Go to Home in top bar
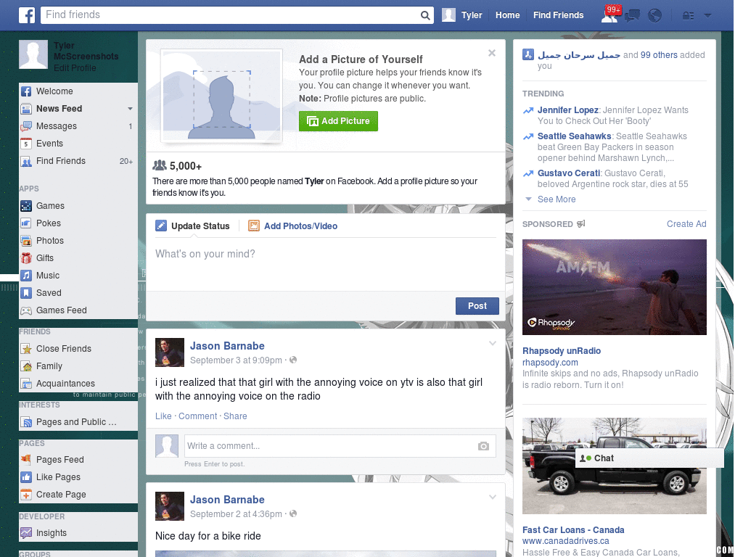Screen dimensions: 743x557 (x=507, y=15)
